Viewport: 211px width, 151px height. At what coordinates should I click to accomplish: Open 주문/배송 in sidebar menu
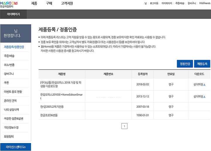coord(9,56)
